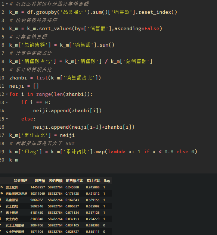Click the comment '# 按销售额降序排序'

click(x=33, y=21)
